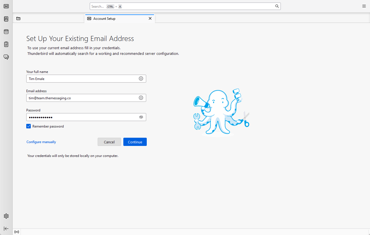Open Settings gear icon in sidebar

tap(6, 216)
